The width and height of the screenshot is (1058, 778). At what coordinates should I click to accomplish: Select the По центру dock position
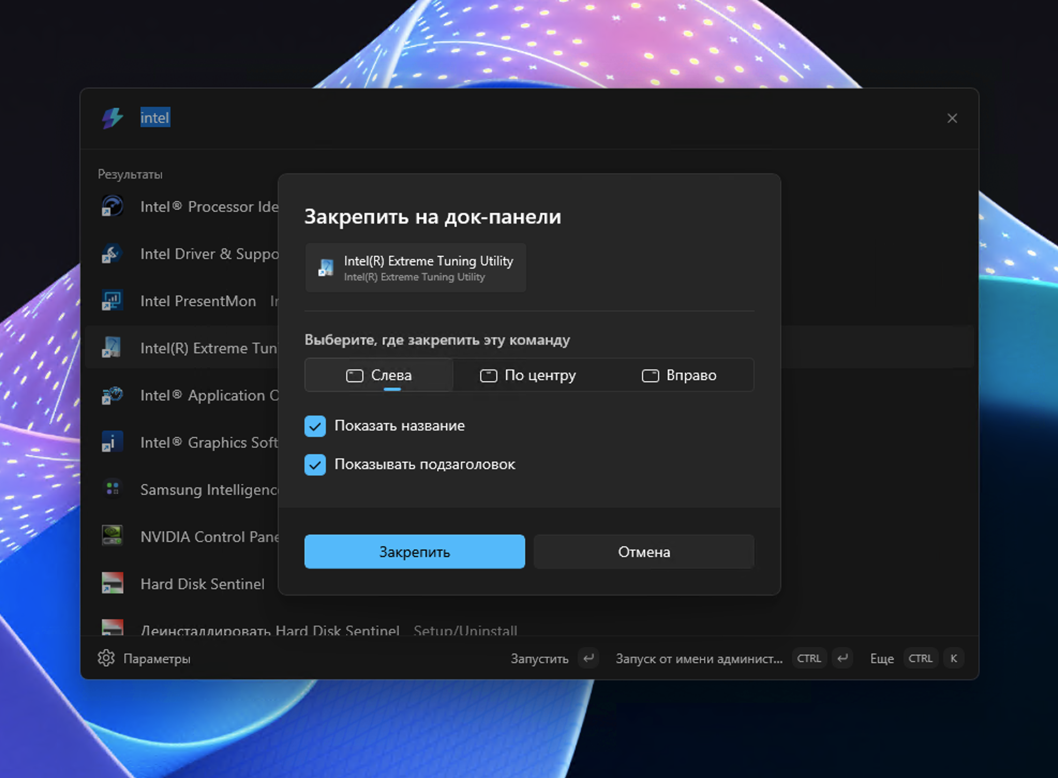pos(528,375)
